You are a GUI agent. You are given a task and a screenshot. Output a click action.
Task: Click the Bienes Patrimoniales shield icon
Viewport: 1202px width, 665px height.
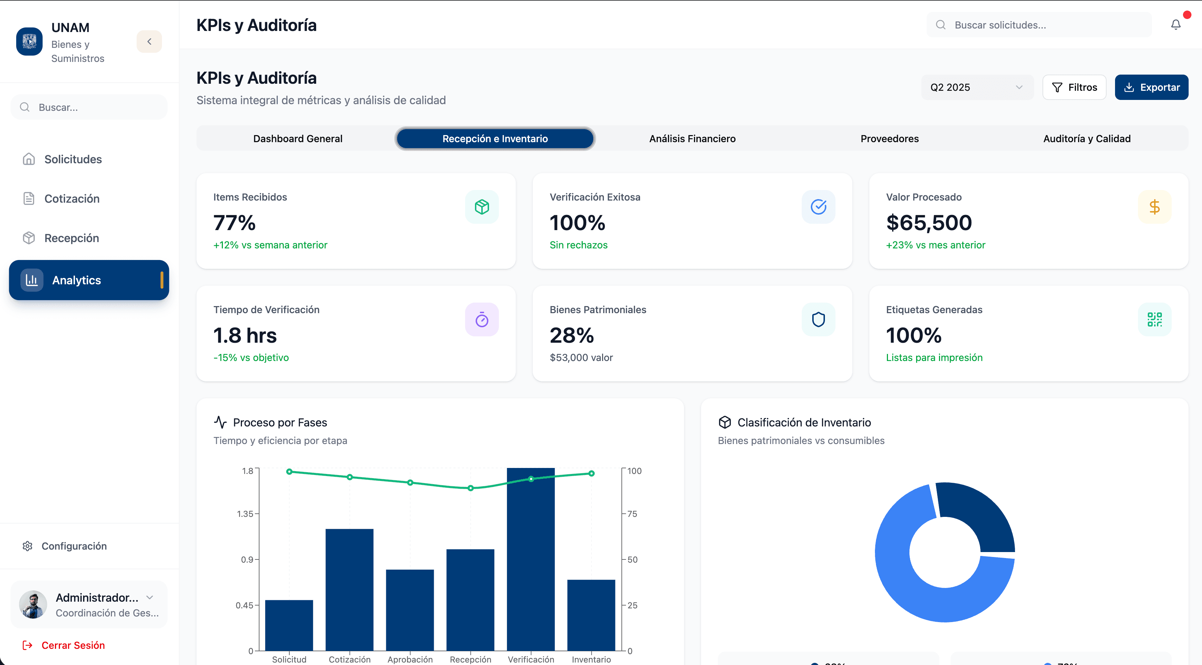[818, 319]
